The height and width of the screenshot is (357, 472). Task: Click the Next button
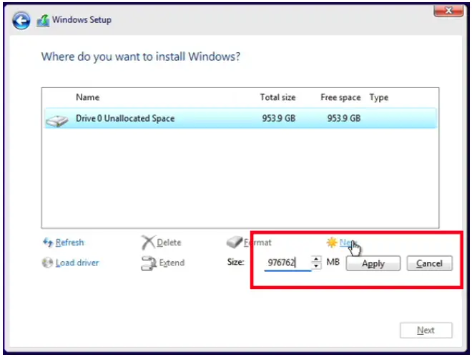coord(426,331)
